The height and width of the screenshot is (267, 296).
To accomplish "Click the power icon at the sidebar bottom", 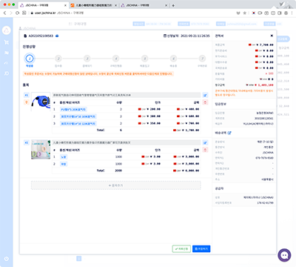I will click(x=7, y=259).
